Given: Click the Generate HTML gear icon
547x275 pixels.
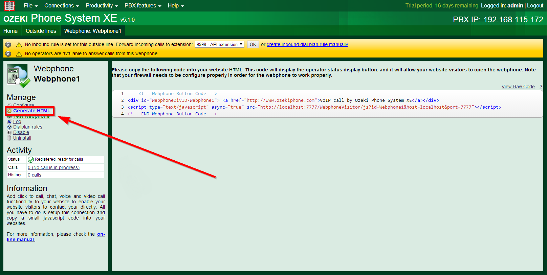Looking at the screenshot, I should pyautogui.click(x=9, y=111).
